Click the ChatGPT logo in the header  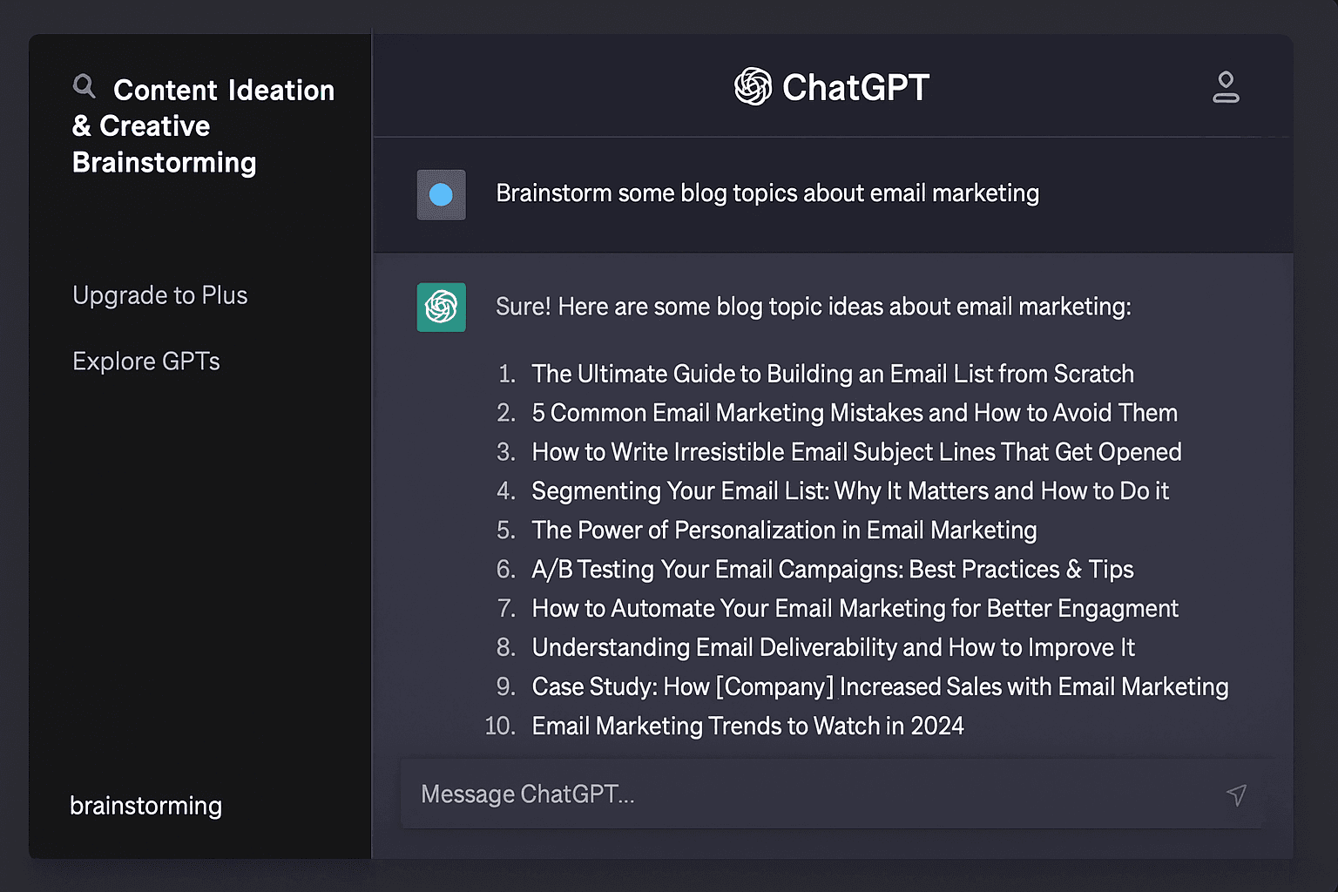point(751,86)
